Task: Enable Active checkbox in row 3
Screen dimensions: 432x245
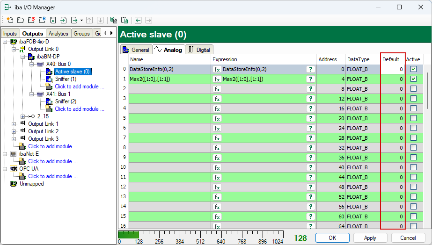Action: [x=413, y=99]
